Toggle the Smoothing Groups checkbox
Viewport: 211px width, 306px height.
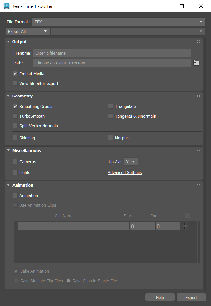pos(15,107)
